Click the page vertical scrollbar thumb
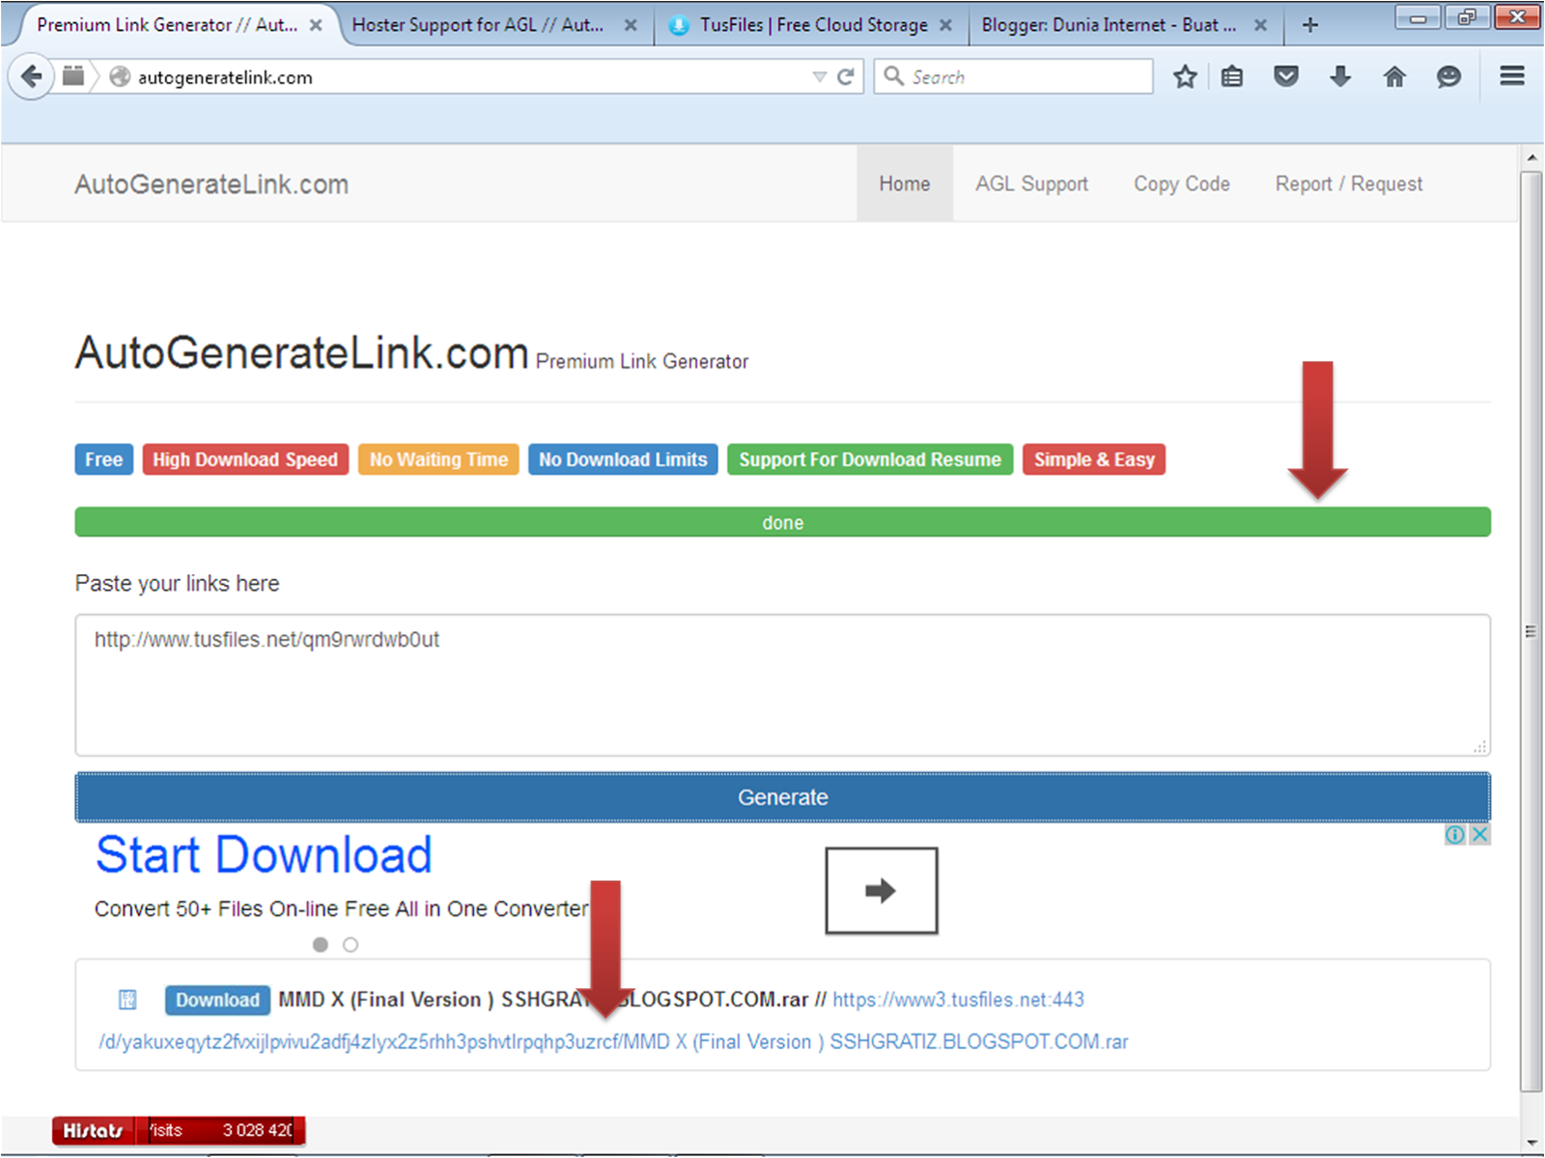The width and height of the screenshot is (1545, 1158). point(1531,632)
